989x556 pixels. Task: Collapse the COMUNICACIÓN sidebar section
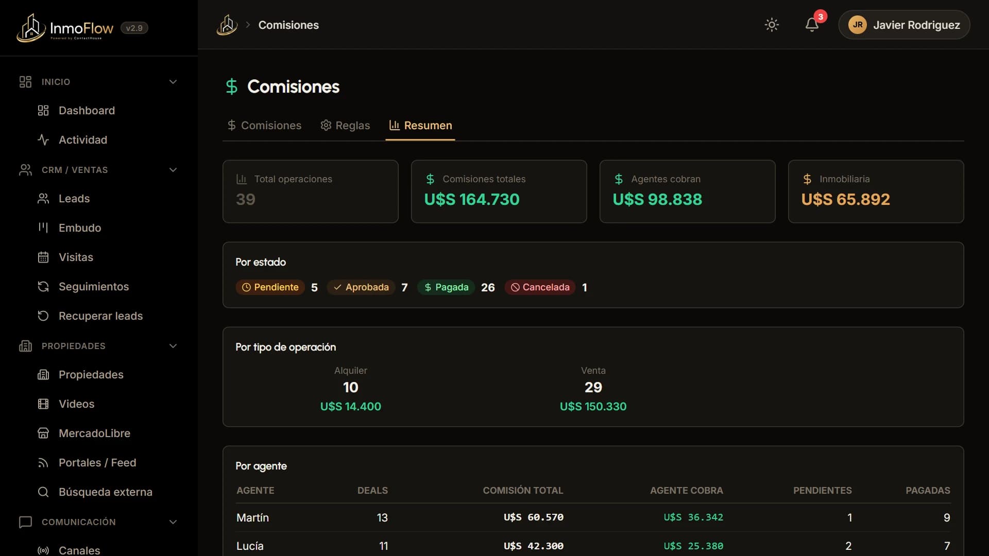tap(98, 522)
